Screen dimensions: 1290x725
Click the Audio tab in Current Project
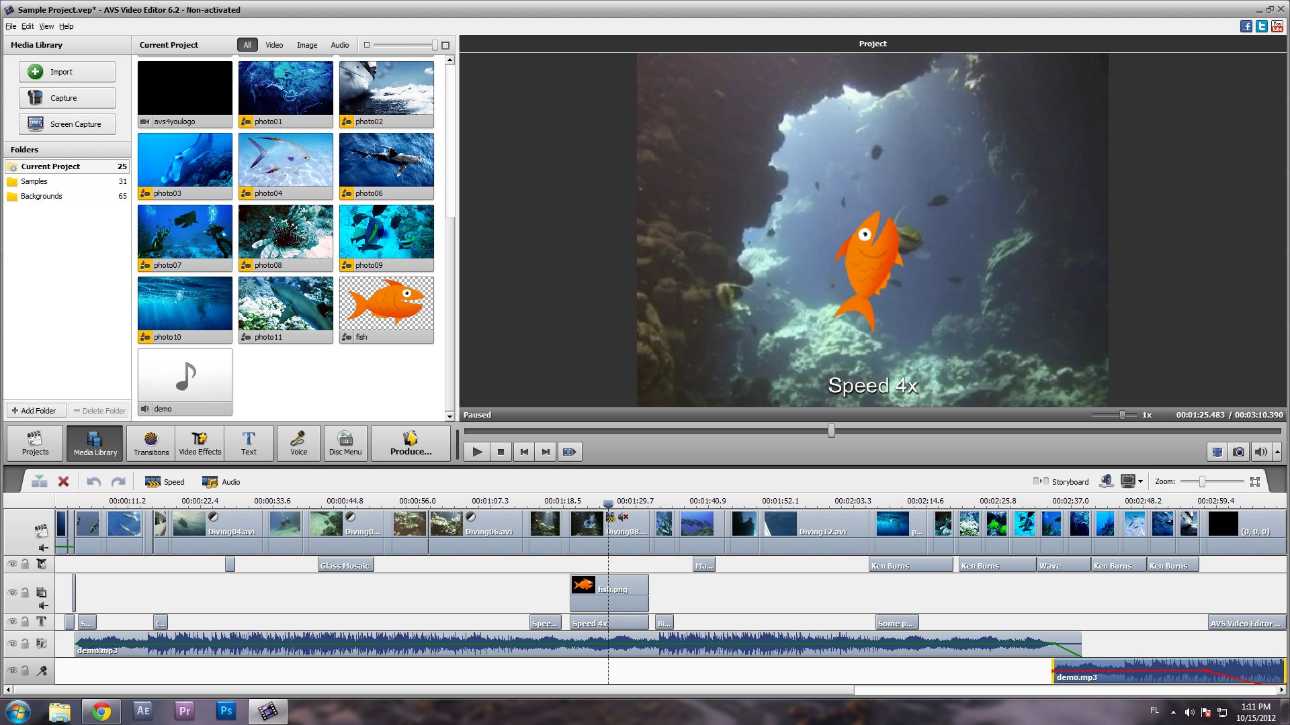[339, 44]
